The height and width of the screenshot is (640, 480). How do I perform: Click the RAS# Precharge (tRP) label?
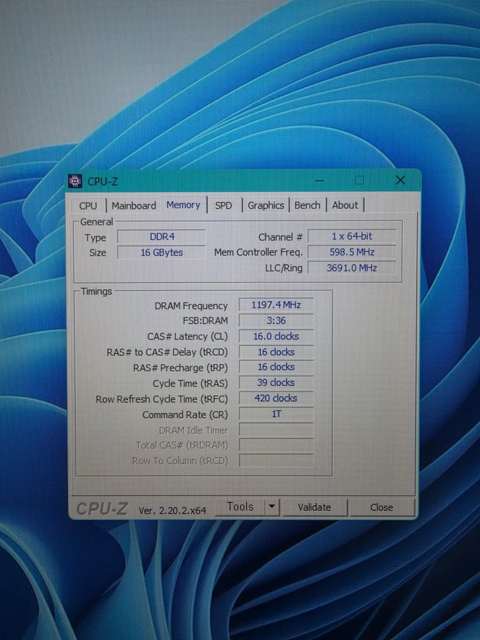(180, 368)
